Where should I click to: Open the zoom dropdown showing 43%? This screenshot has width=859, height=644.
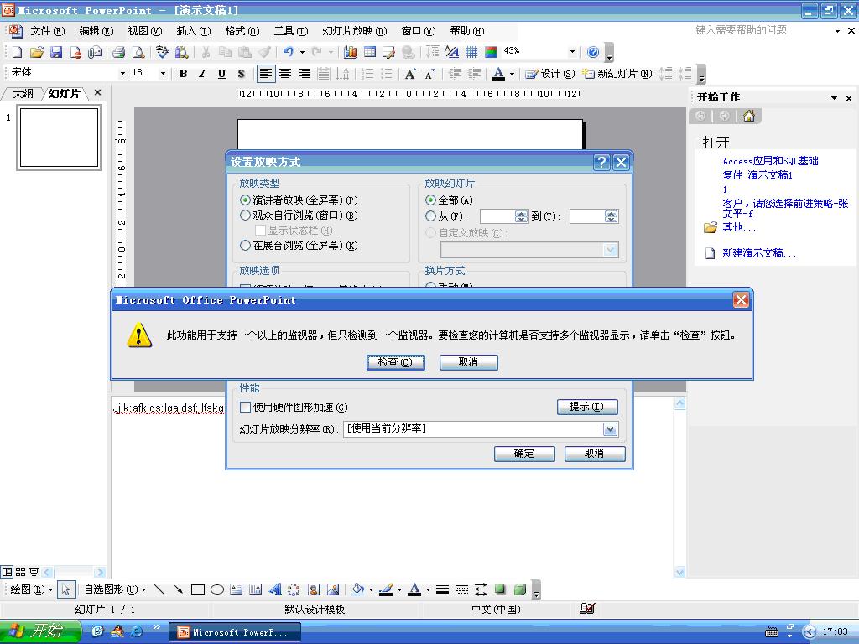click(x=572, y=51)
